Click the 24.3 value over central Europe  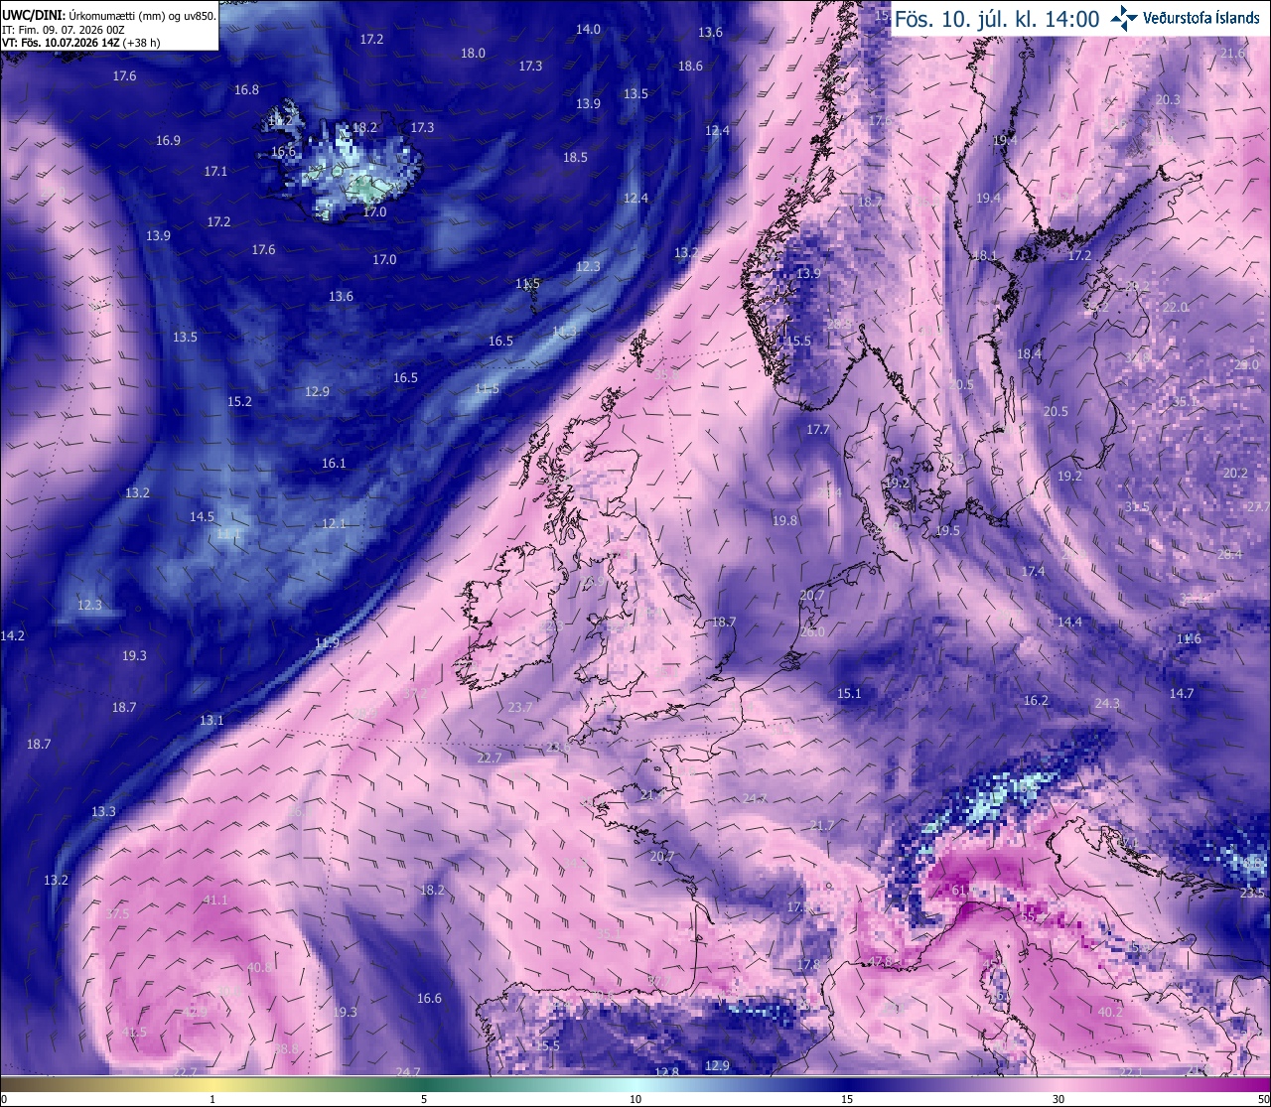coord(1107,703)
